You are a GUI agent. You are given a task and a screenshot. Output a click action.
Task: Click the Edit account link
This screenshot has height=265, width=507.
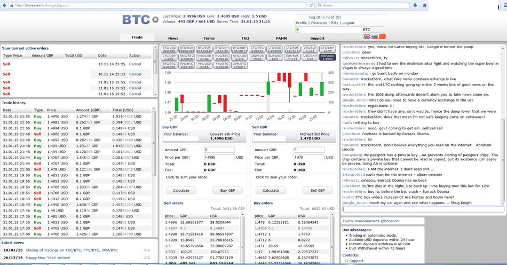pyautogui.click(x=335, y=23)
